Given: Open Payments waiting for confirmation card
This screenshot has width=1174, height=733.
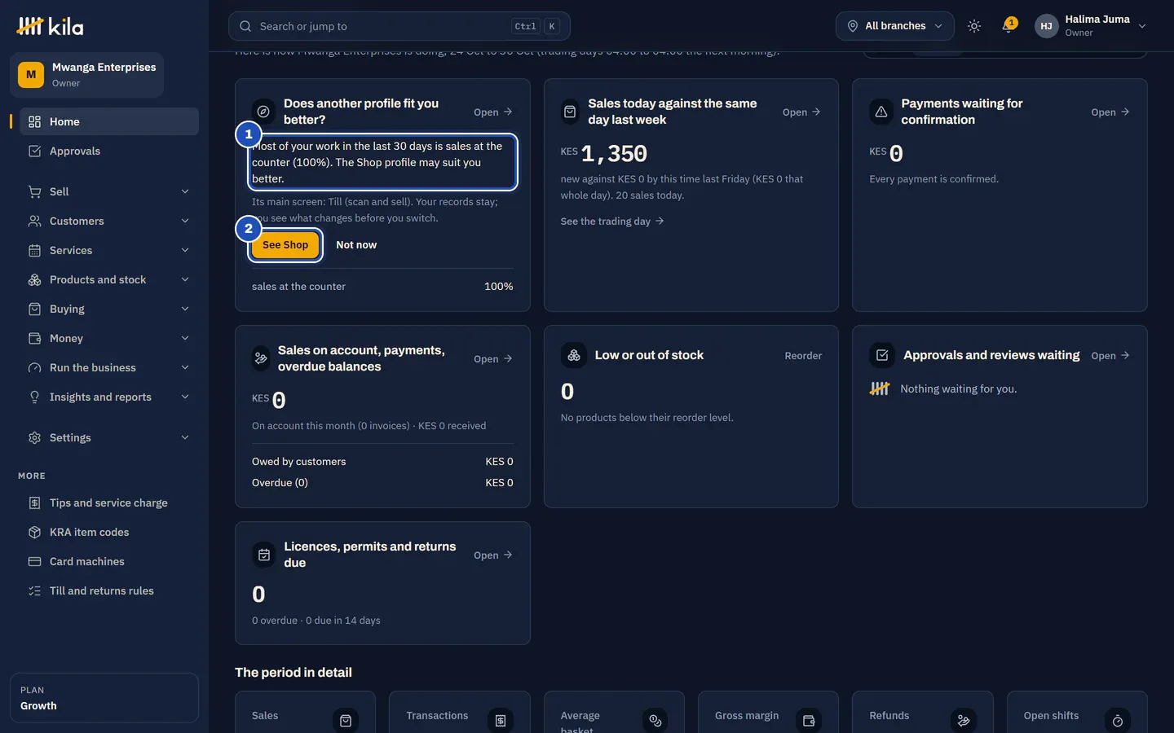Looking at the screenshot, I should pos(1110,112).
